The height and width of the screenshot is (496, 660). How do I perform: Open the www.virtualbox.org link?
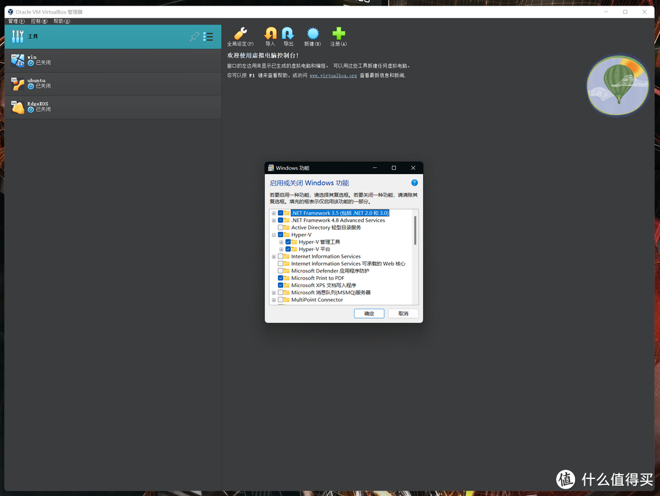click(x=334, y=76)
